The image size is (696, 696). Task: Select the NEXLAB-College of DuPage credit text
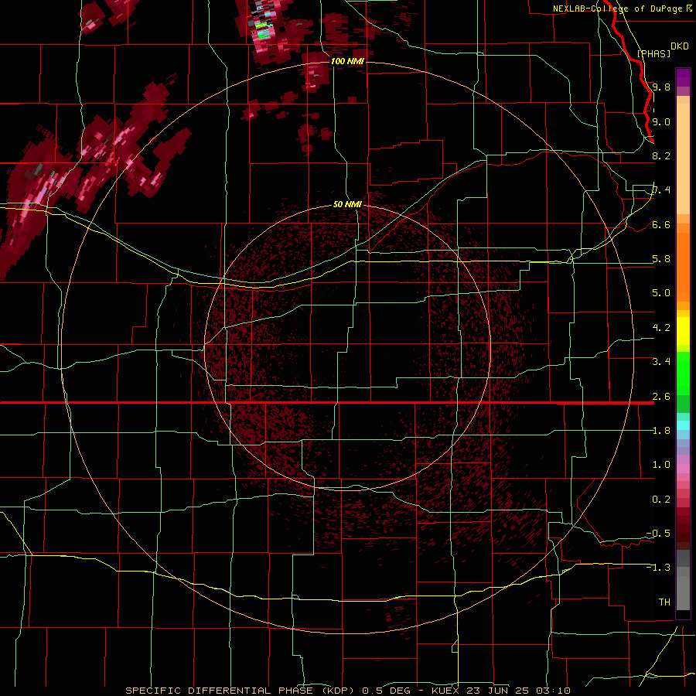tap(617, 9)
